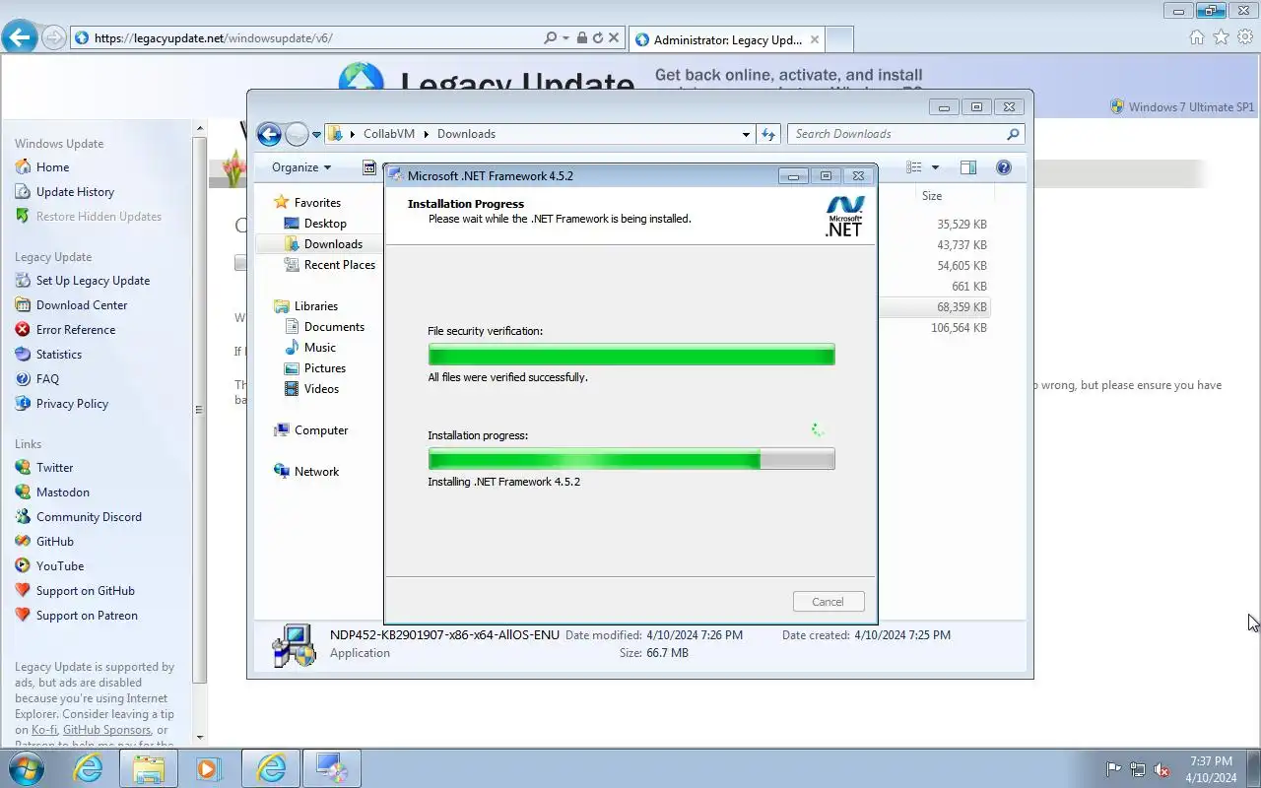Click the Downloads breadcrumb in address bar
The height and width of the screenshot is (788, 1261).
(466, 134)
